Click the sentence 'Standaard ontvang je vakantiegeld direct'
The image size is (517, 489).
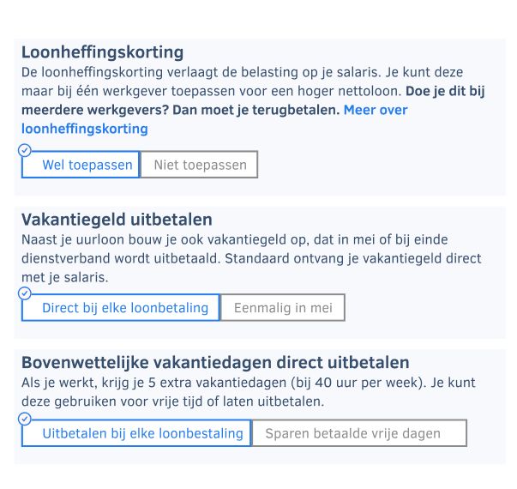(x=343, y=259)
